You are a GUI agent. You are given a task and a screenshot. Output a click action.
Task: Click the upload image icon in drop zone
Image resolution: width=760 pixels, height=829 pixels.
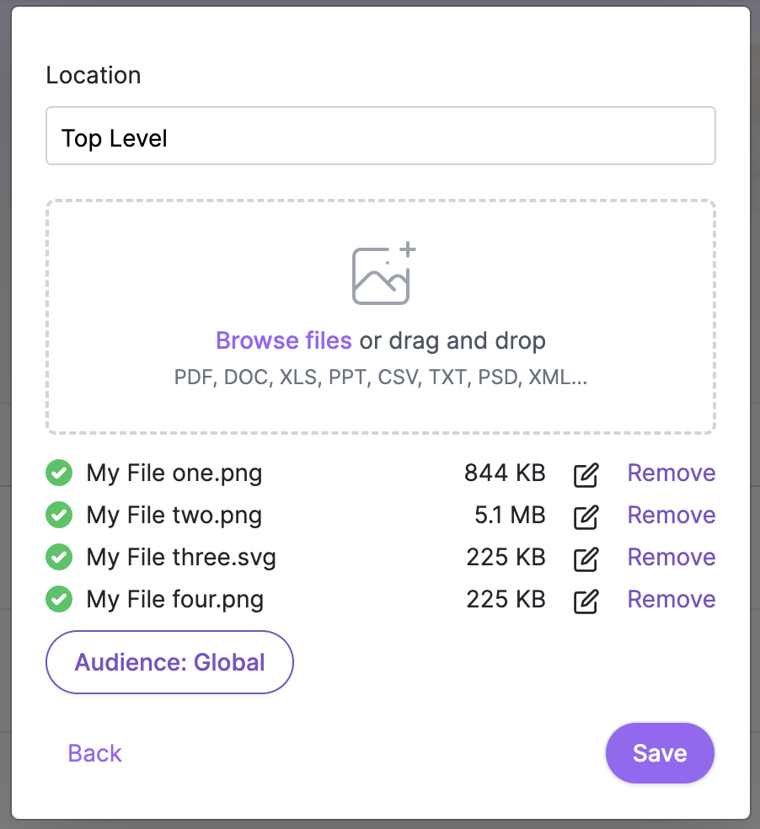pyautogui.click(x=381, y=272)
